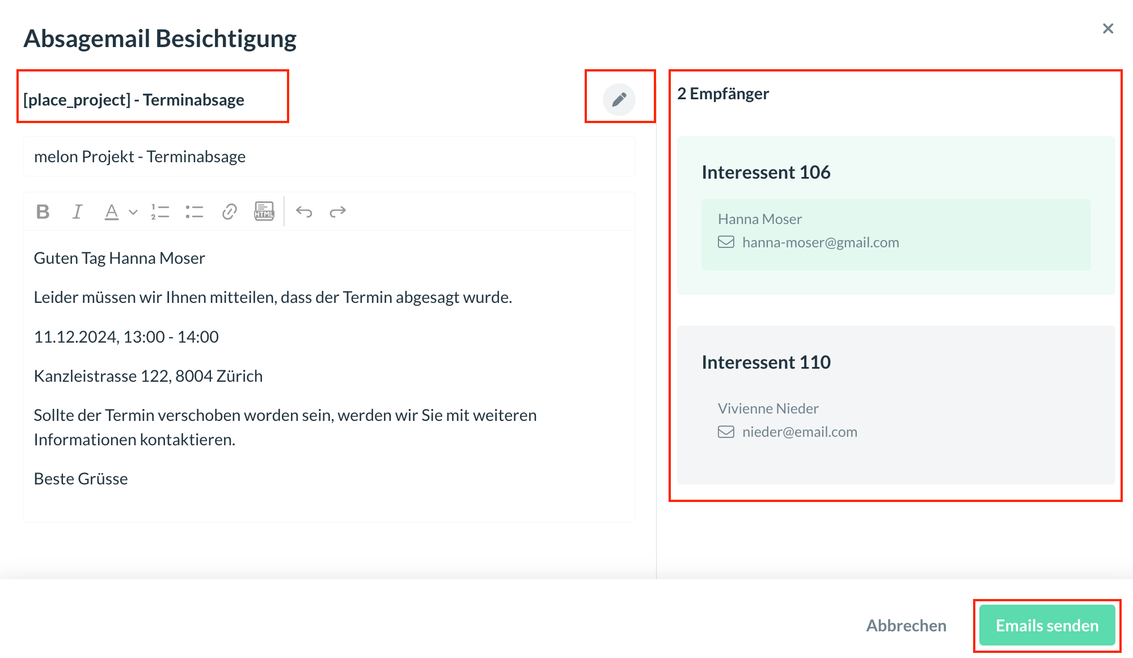
Task: Cancel with Abbrechen button
Action: click(906, 625)
